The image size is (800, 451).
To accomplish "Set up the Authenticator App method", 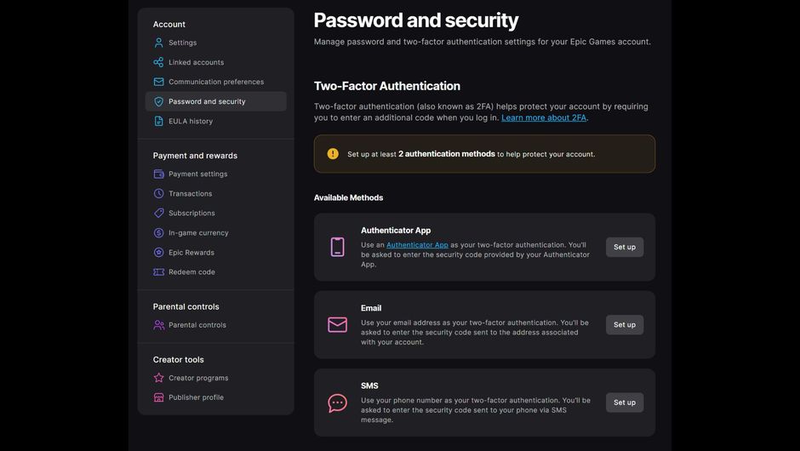I will tap(625, 247).
